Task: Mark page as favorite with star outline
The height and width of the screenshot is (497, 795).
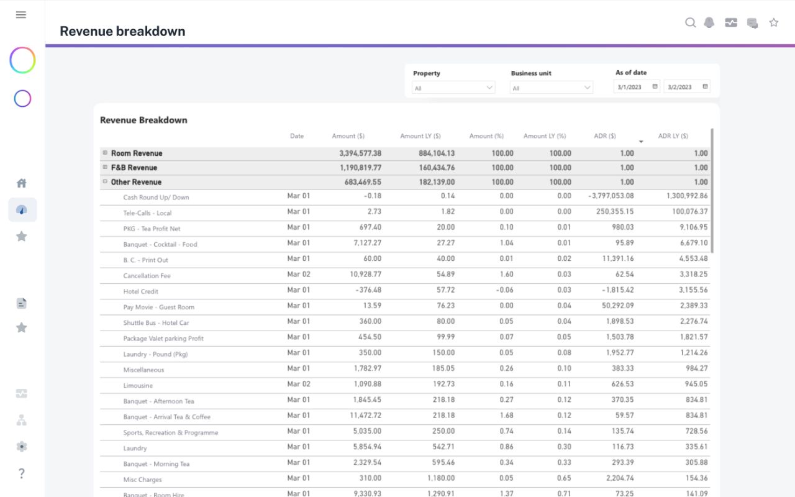Action: pyautogui.click(x=774, y=23)
